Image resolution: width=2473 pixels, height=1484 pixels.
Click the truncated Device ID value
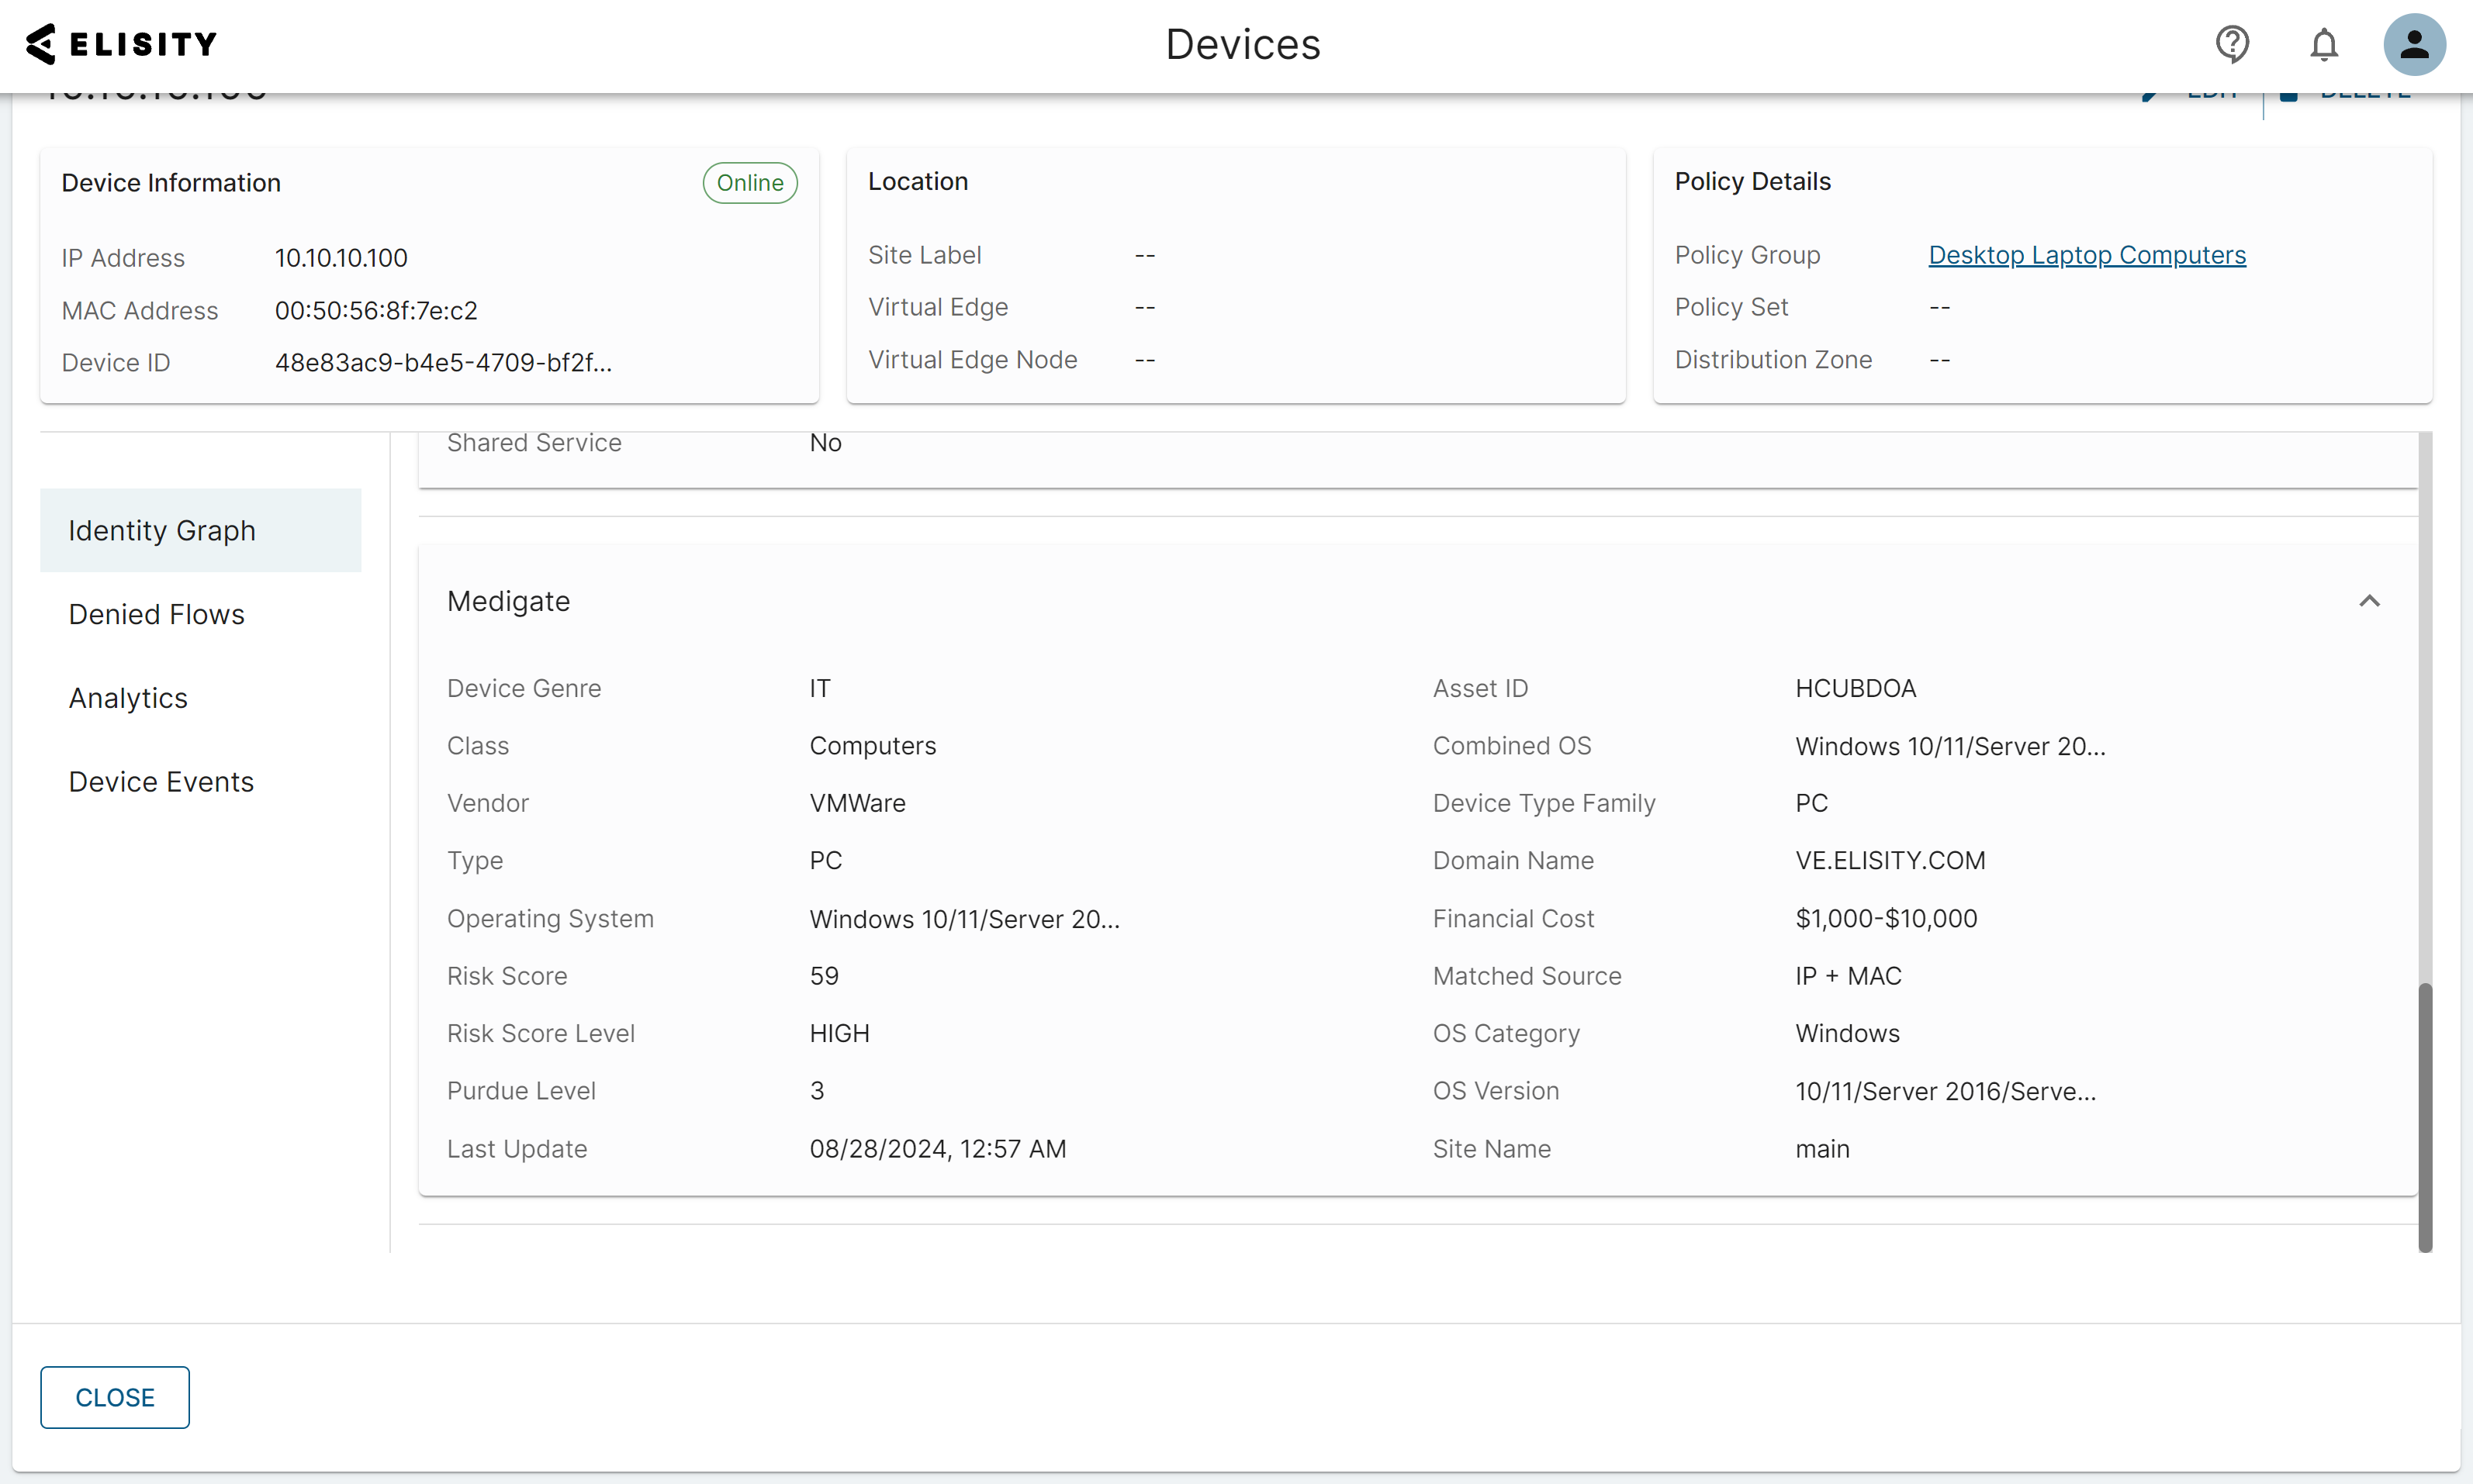(x=443, y=363)
